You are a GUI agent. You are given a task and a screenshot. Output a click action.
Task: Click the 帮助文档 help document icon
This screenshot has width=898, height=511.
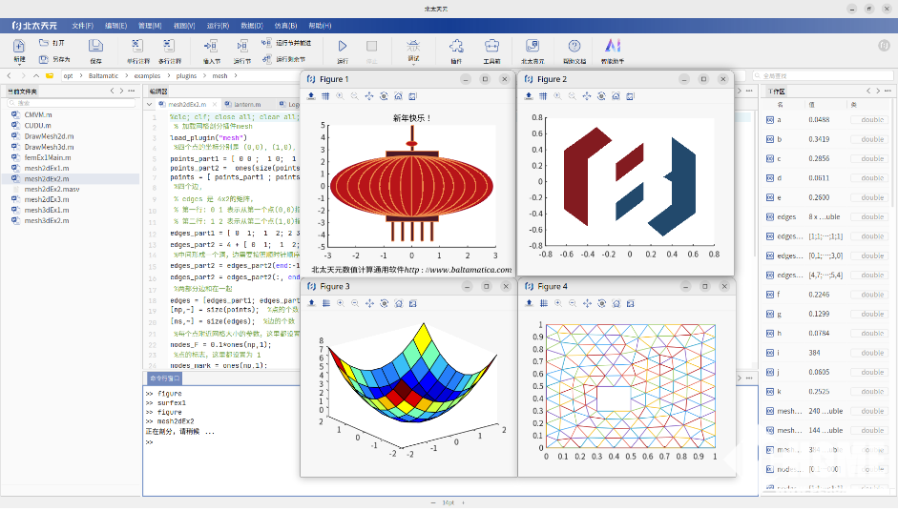tap(574, 46)
